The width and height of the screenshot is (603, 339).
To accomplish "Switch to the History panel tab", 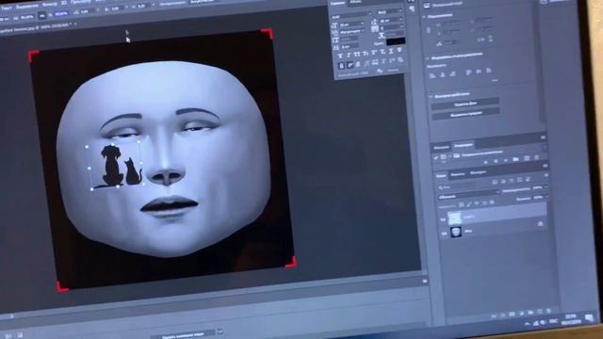I will coord(441,147).
